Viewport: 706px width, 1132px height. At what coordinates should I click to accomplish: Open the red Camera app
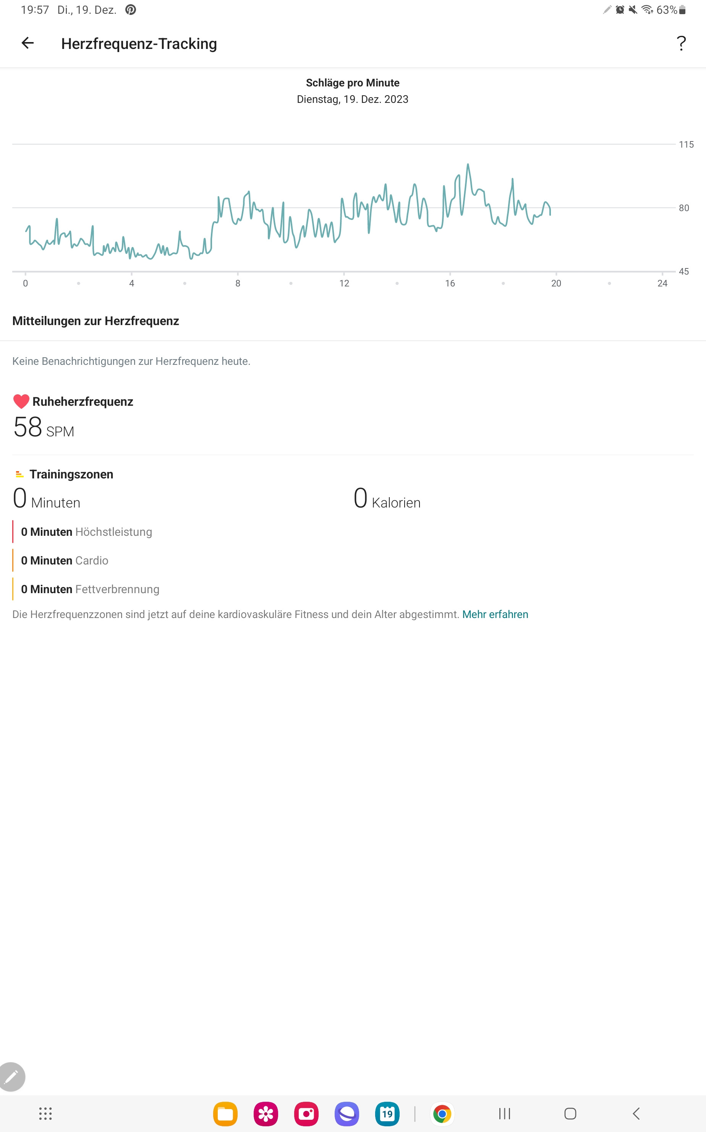306,1114
